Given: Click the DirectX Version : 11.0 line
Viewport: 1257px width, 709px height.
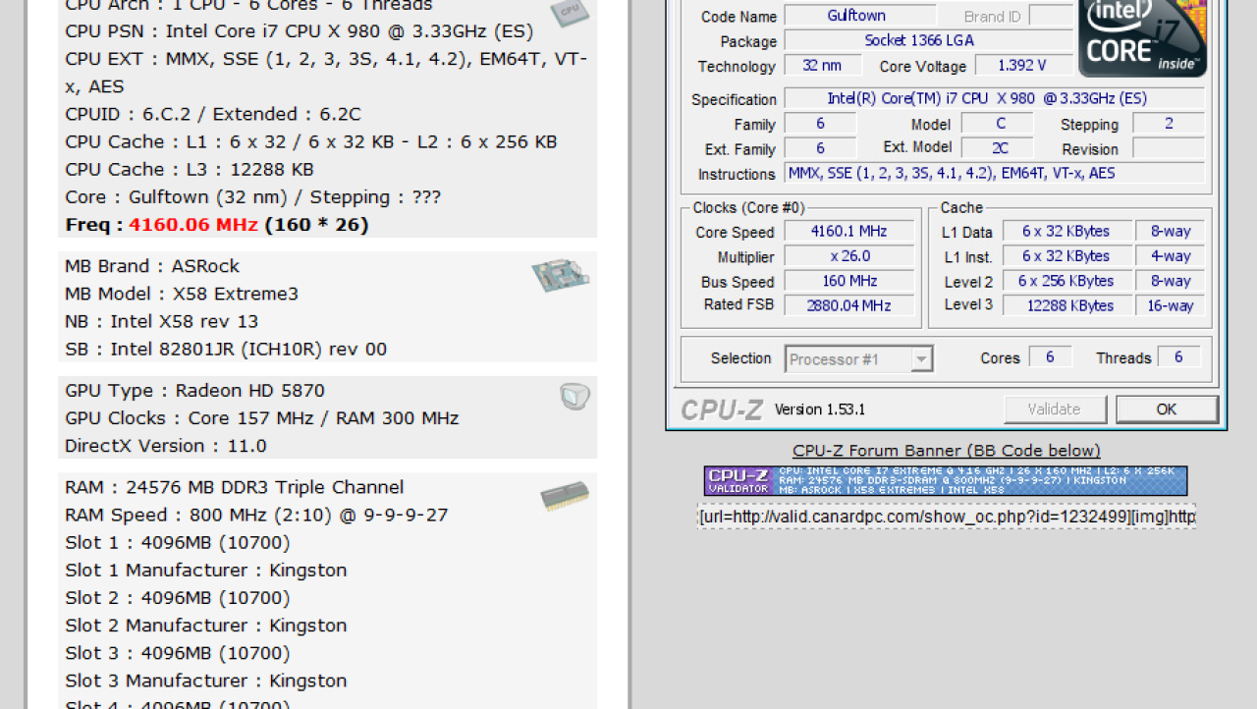Looking at the screenshot, I should pyautogui.click(x=166, y=445).
